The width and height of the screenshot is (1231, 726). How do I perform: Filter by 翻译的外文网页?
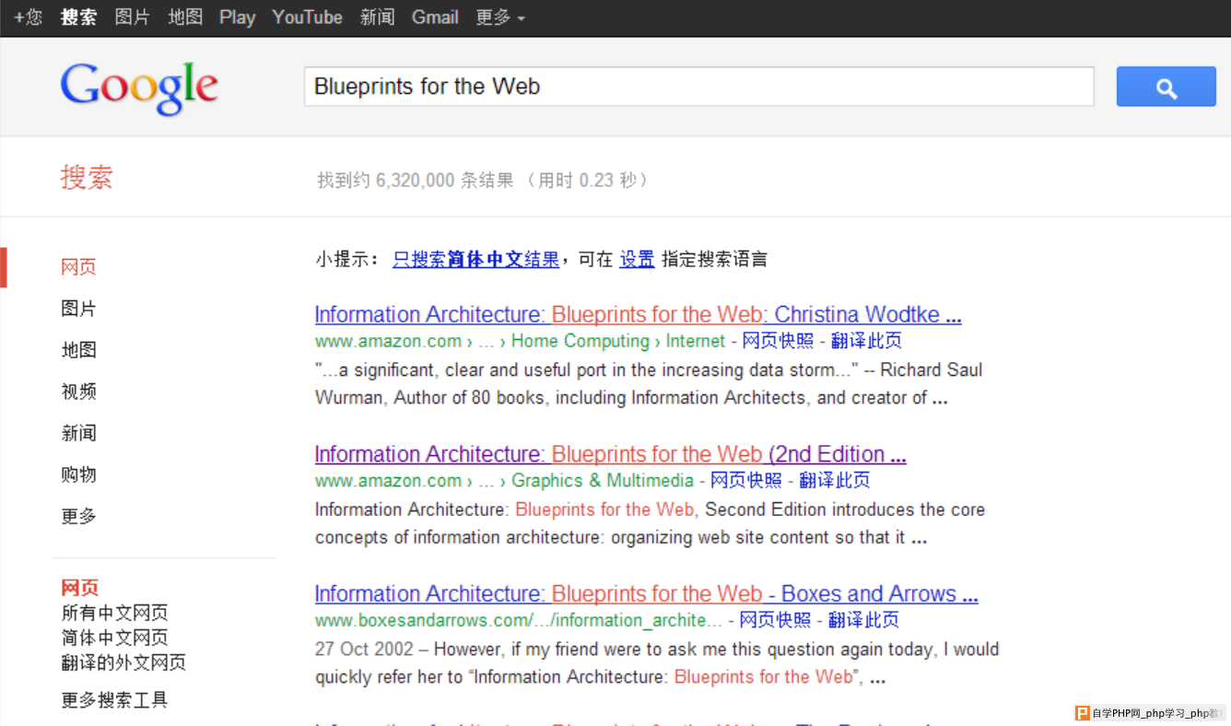coord(123,662)
